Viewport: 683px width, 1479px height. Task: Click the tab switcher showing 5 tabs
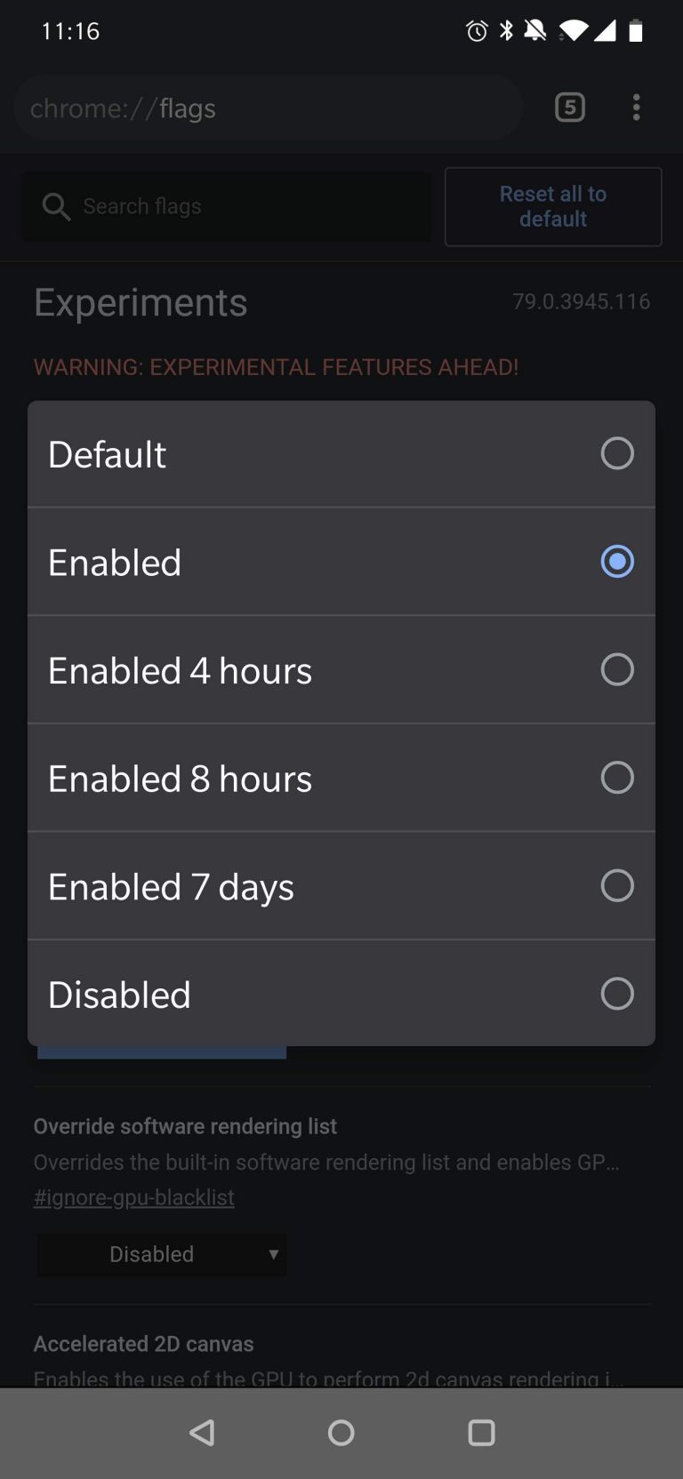(x=569, y=108)
